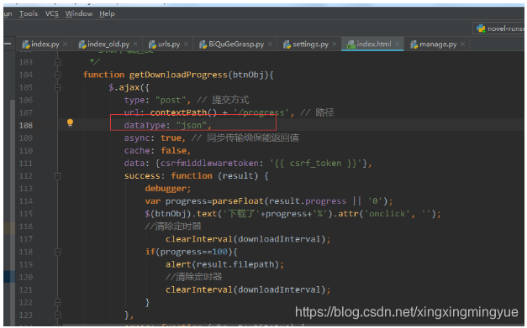
Task: Click the Python file icon on index.py tab
Action: coord(26,44)
